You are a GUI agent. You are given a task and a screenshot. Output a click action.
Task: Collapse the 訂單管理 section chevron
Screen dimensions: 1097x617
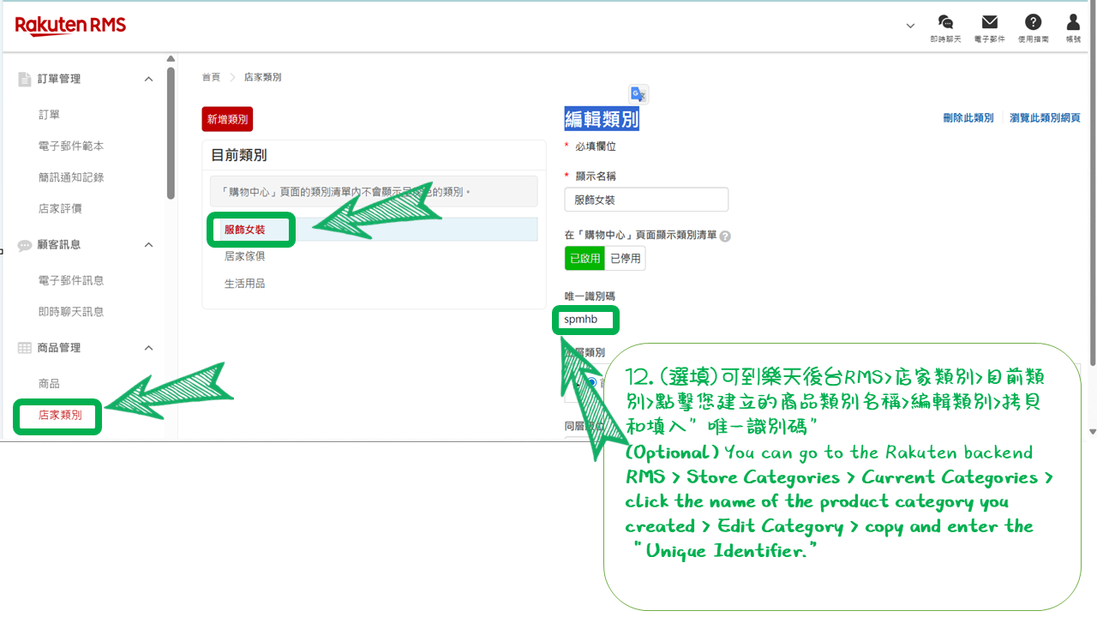148,79
